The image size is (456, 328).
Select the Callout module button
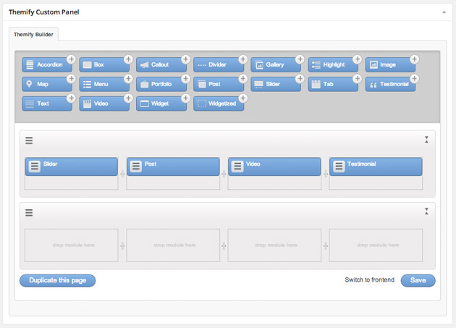[161, 64]
